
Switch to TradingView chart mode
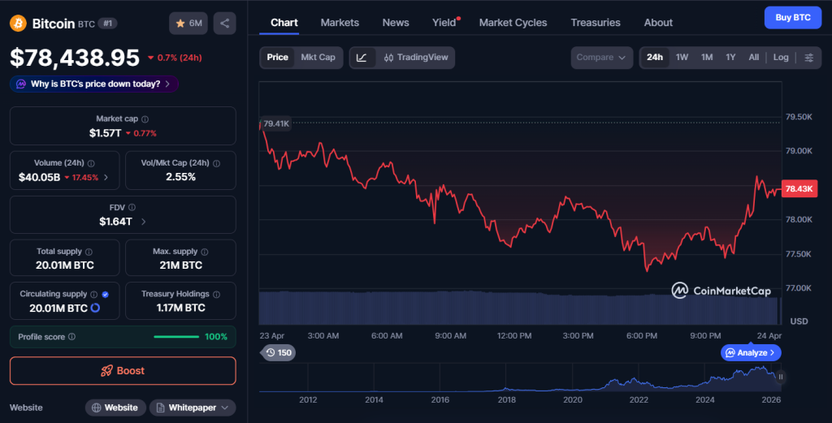(x=415, y=58)
